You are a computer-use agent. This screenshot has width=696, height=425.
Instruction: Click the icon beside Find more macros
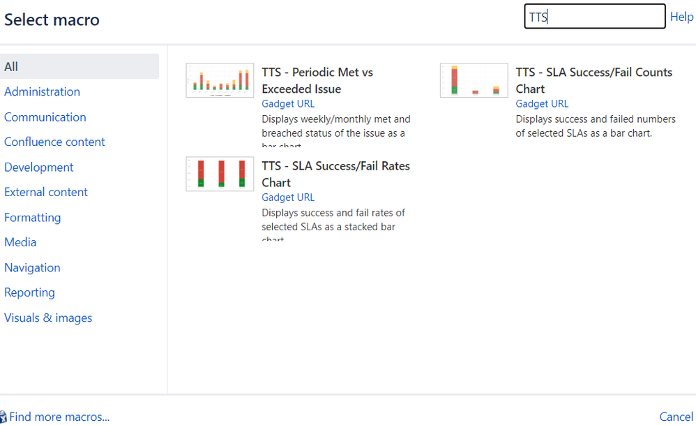[3, 417]
